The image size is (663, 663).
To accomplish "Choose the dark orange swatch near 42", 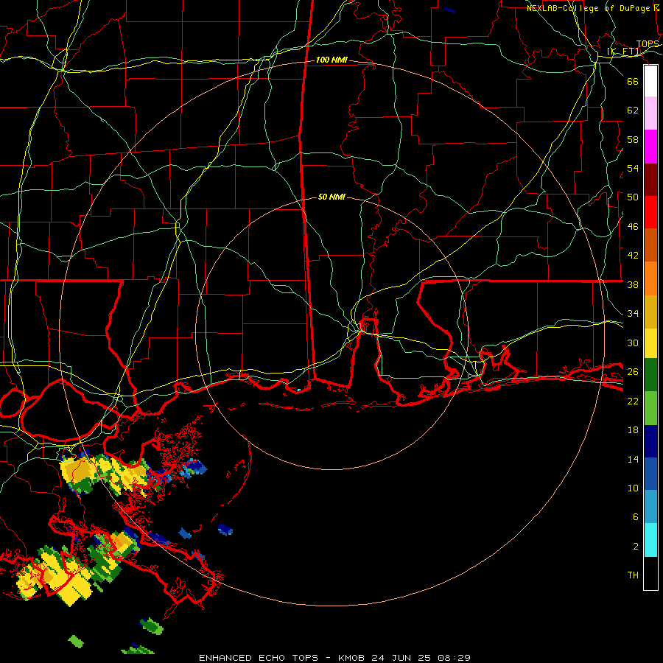I will coord(650,245).
